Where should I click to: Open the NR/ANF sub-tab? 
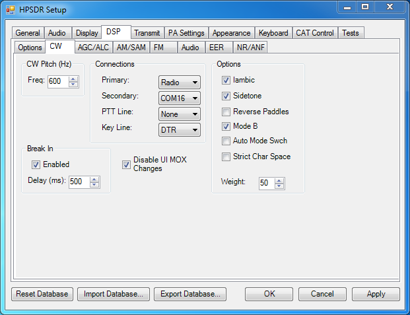[x=250, y=48]
